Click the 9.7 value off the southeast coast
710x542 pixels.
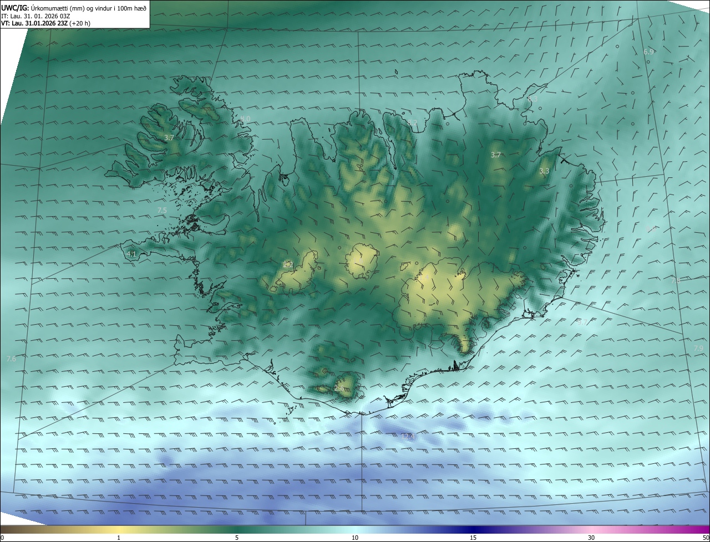pos(582,322)
